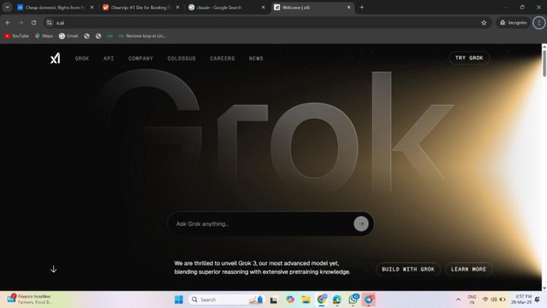Click the LEARN MORE button

pos(469,269)
